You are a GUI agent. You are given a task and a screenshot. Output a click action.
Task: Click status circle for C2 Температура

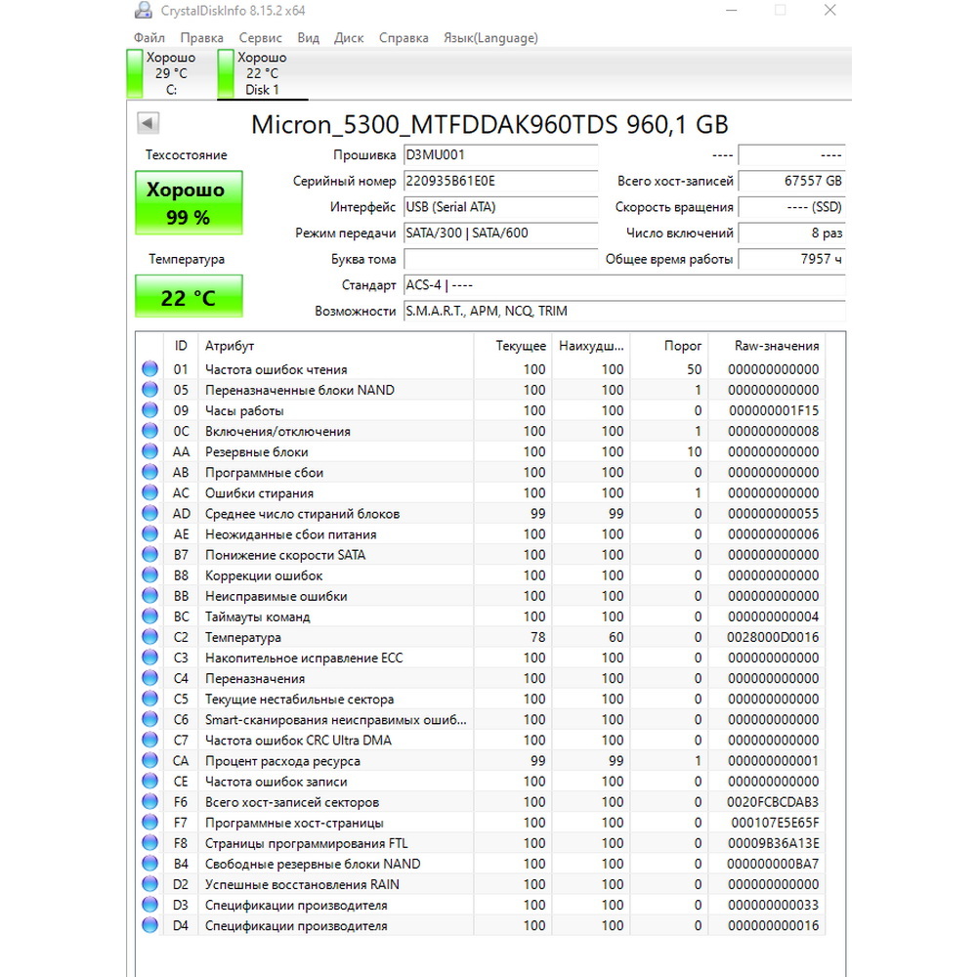150,637
